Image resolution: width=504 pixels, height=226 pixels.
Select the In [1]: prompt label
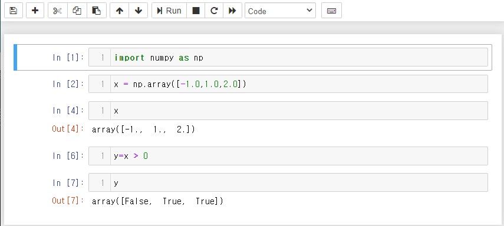[x=68, y=58]
